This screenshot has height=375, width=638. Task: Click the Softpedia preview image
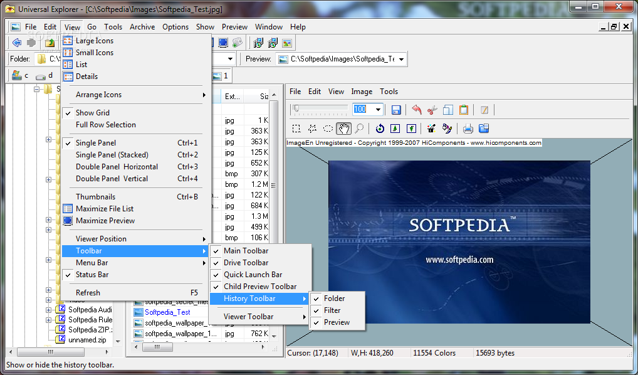pyautogui.click(x=459, y=242)
